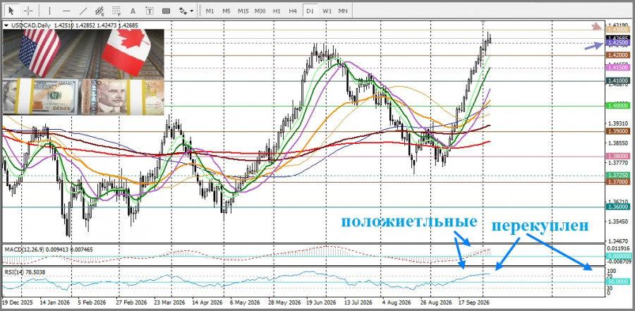Expand the USDCAD,Daily chart title triangle
Image resolution: width=635 pixels, height=311 pixels.
6,25
